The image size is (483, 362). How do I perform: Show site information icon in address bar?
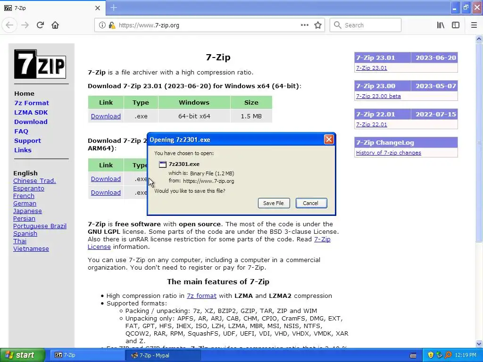[102, 25]
